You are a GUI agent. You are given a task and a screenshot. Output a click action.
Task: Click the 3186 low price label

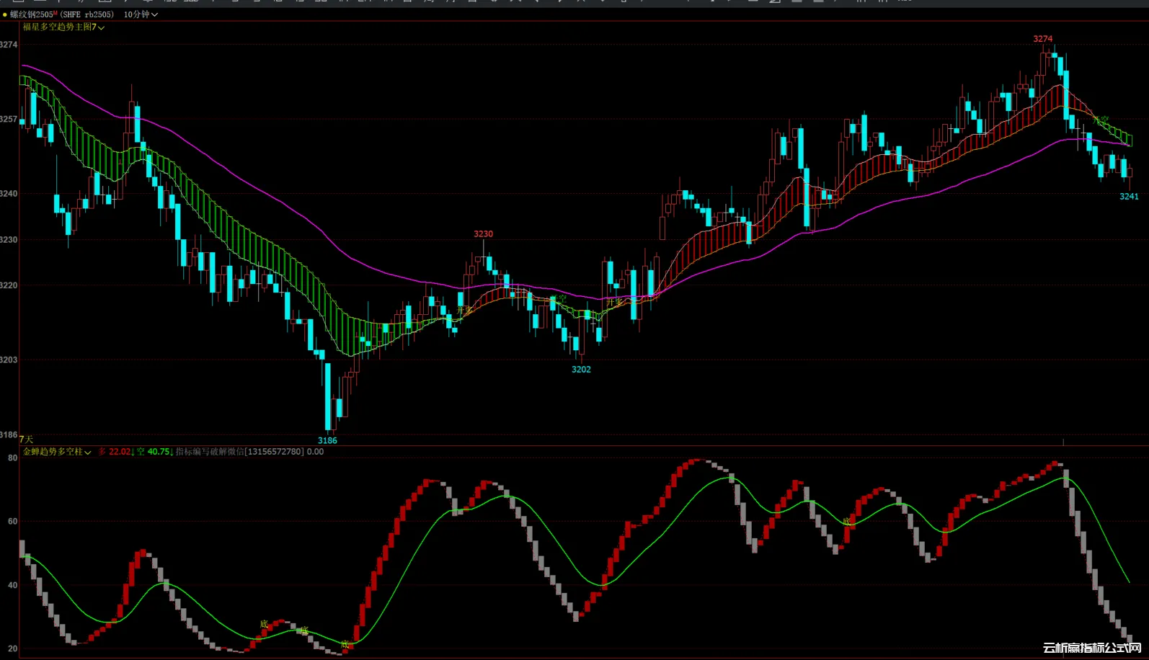pyautogui.click(x=327, y=440)
